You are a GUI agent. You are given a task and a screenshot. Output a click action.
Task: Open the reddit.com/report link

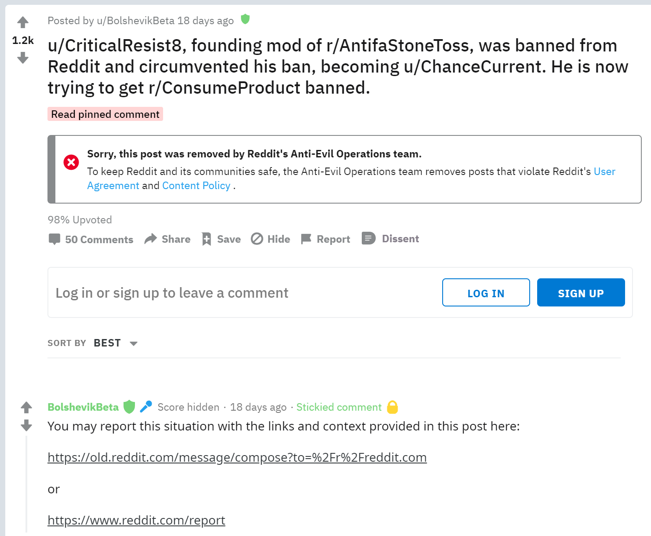coord(136,520)
